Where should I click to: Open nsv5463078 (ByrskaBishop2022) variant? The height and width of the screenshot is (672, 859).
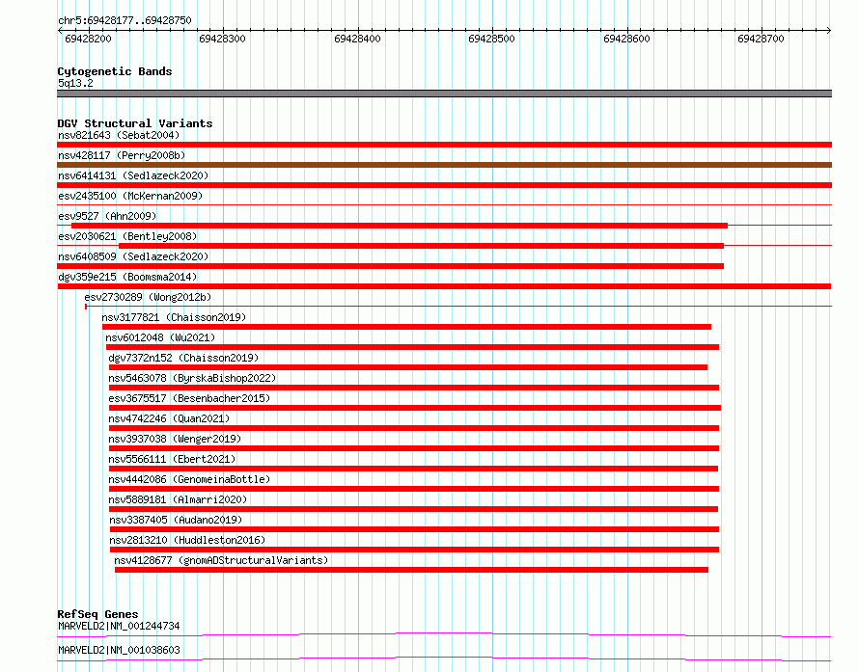click(x=192, y=378)
